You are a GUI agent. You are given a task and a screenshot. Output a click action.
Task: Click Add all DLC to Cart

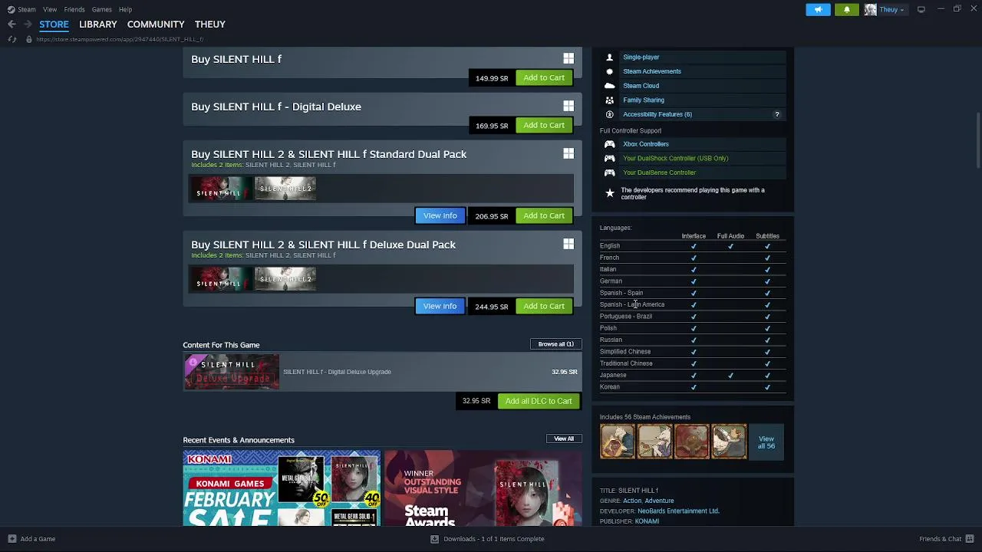point(539,401)
